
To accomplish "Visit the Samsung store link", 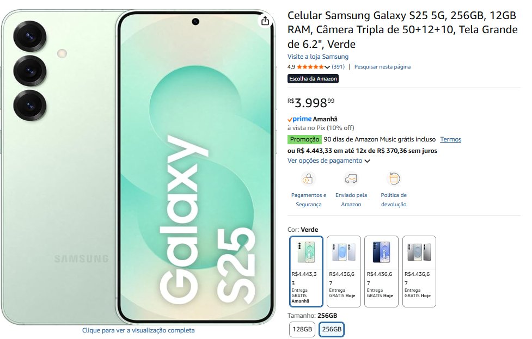I will pos(318,57).
